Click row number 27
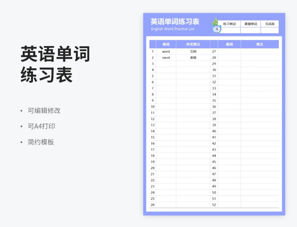The height and width of the screenshot is (227, 297). 214,51
